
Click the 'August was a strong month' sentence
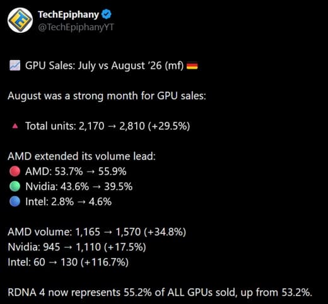pyautogui.click(x=107, y=96)
